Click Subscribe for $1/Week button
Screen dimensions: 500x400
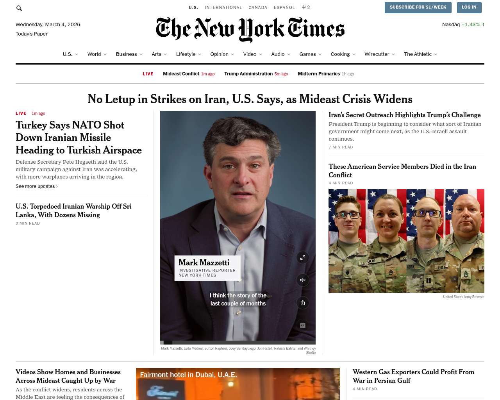point(418,7)
